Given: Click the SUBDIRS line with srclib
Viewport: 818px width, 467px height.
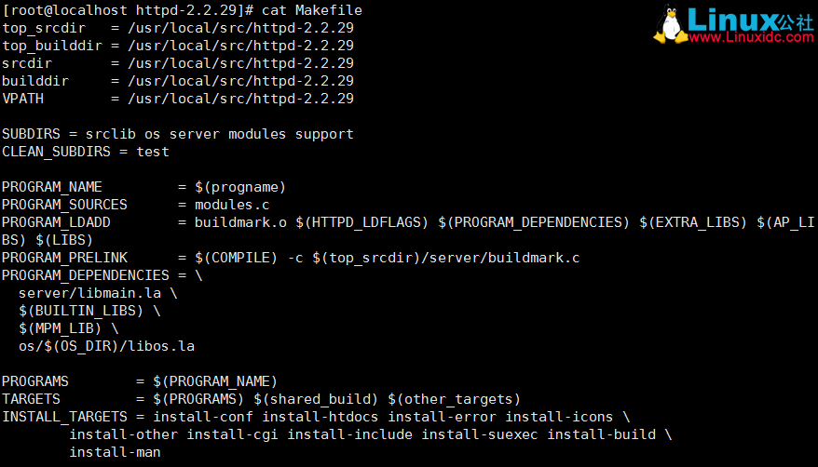Looking at the screenshot, I should tap(178, 134).
